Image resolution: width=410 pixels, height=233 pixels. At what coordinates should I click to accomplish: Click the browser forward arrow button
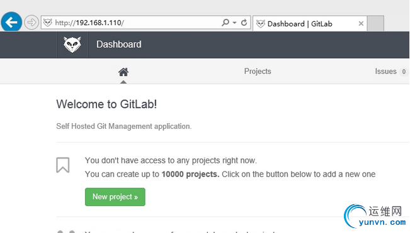(x=31, y=23)
